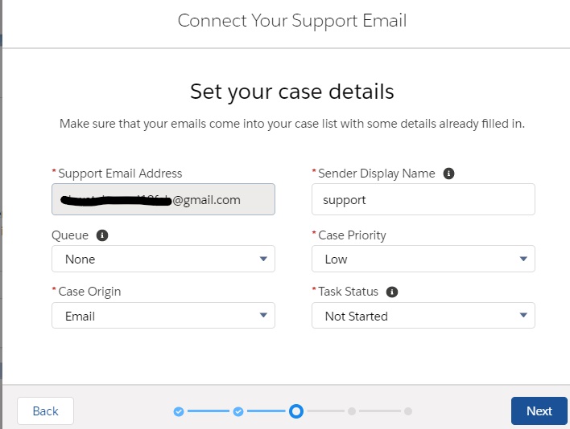Click the fourth progress step dot

(352, 411)
